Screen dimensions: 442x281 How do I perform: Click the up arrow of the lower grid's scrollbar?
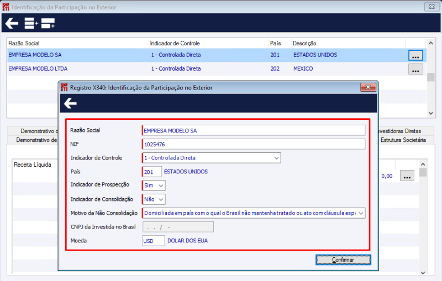coord(423,164)
